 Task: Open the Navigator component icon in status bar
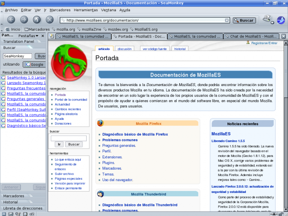pyautogui.click(x=4, y=214)
